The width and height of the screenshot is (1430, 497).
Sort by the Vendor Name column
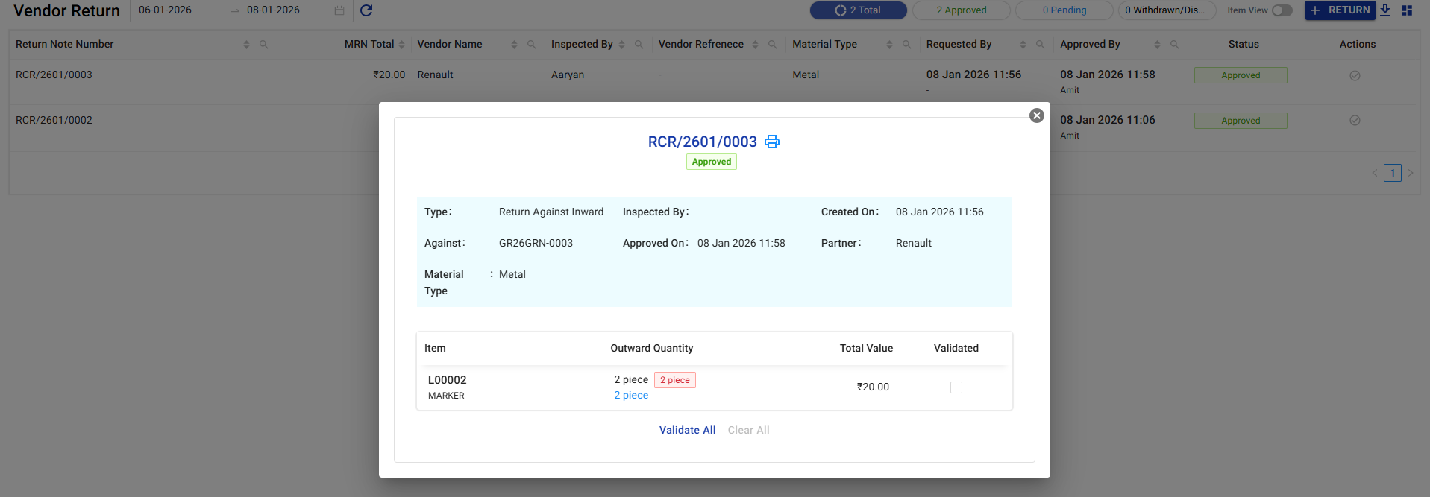[514, 45]
